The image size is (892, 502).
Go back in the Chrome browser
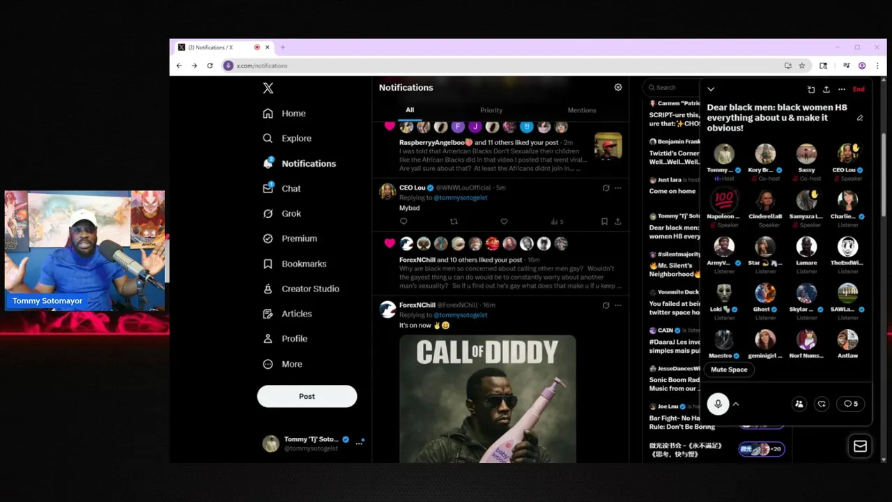(x=179, y=66)
